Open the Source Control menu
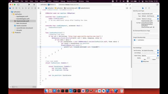Screen dimensions: 168x94 72,1
